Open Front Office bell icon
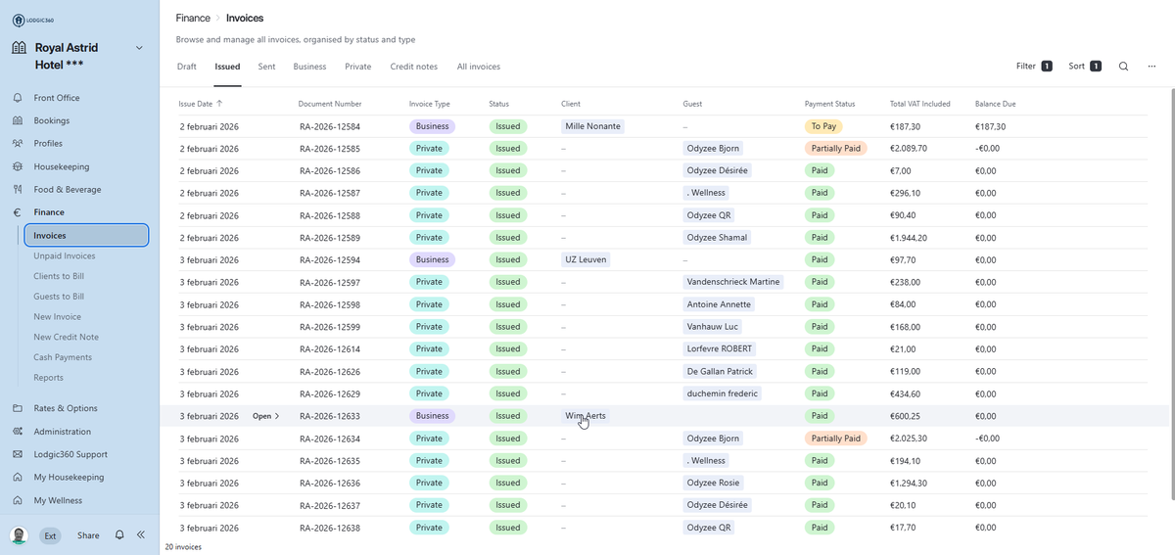The height and width of the screenshot is (555, 1175). click(x=18, y=98)
